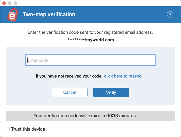The height and width of the screenshot is (137, 181).
Task: Click the "If you have not received your code" text
Action: 69,76
